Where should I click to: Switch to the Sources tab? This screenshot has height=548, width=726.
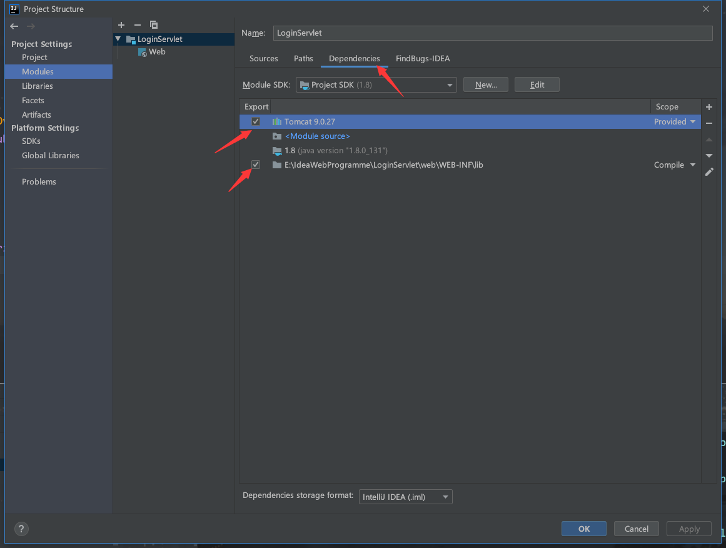coord(264,58)
